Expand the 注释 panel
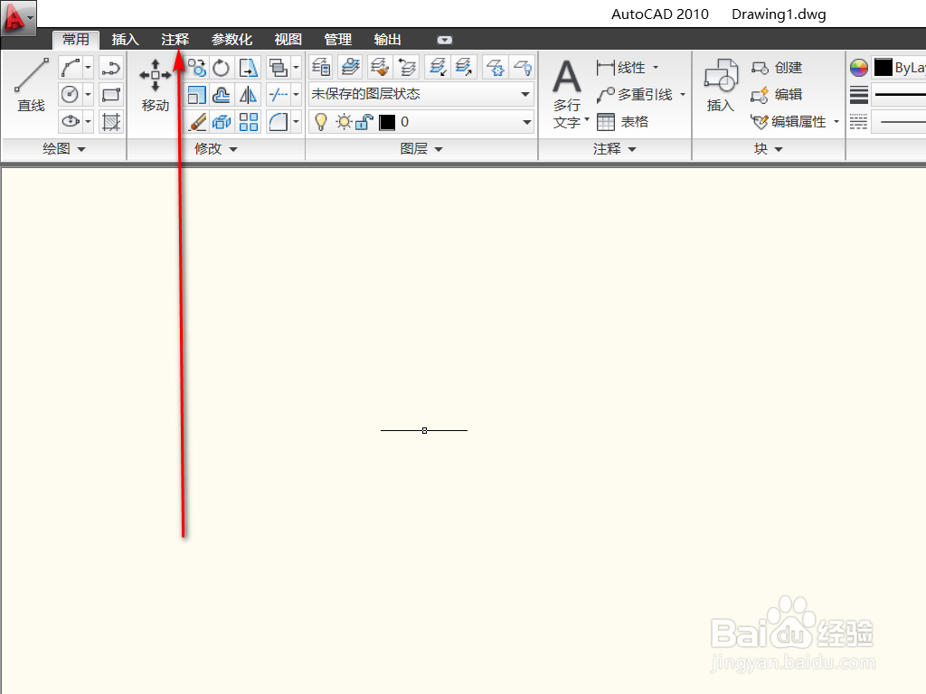Viewport: 926px width, 694px height. 615,149
